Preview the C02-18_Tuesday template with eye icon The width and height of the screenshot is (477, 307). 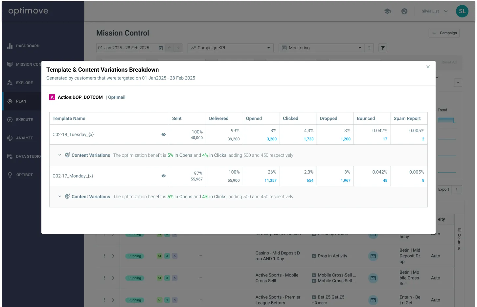click(x=164, y=134)
